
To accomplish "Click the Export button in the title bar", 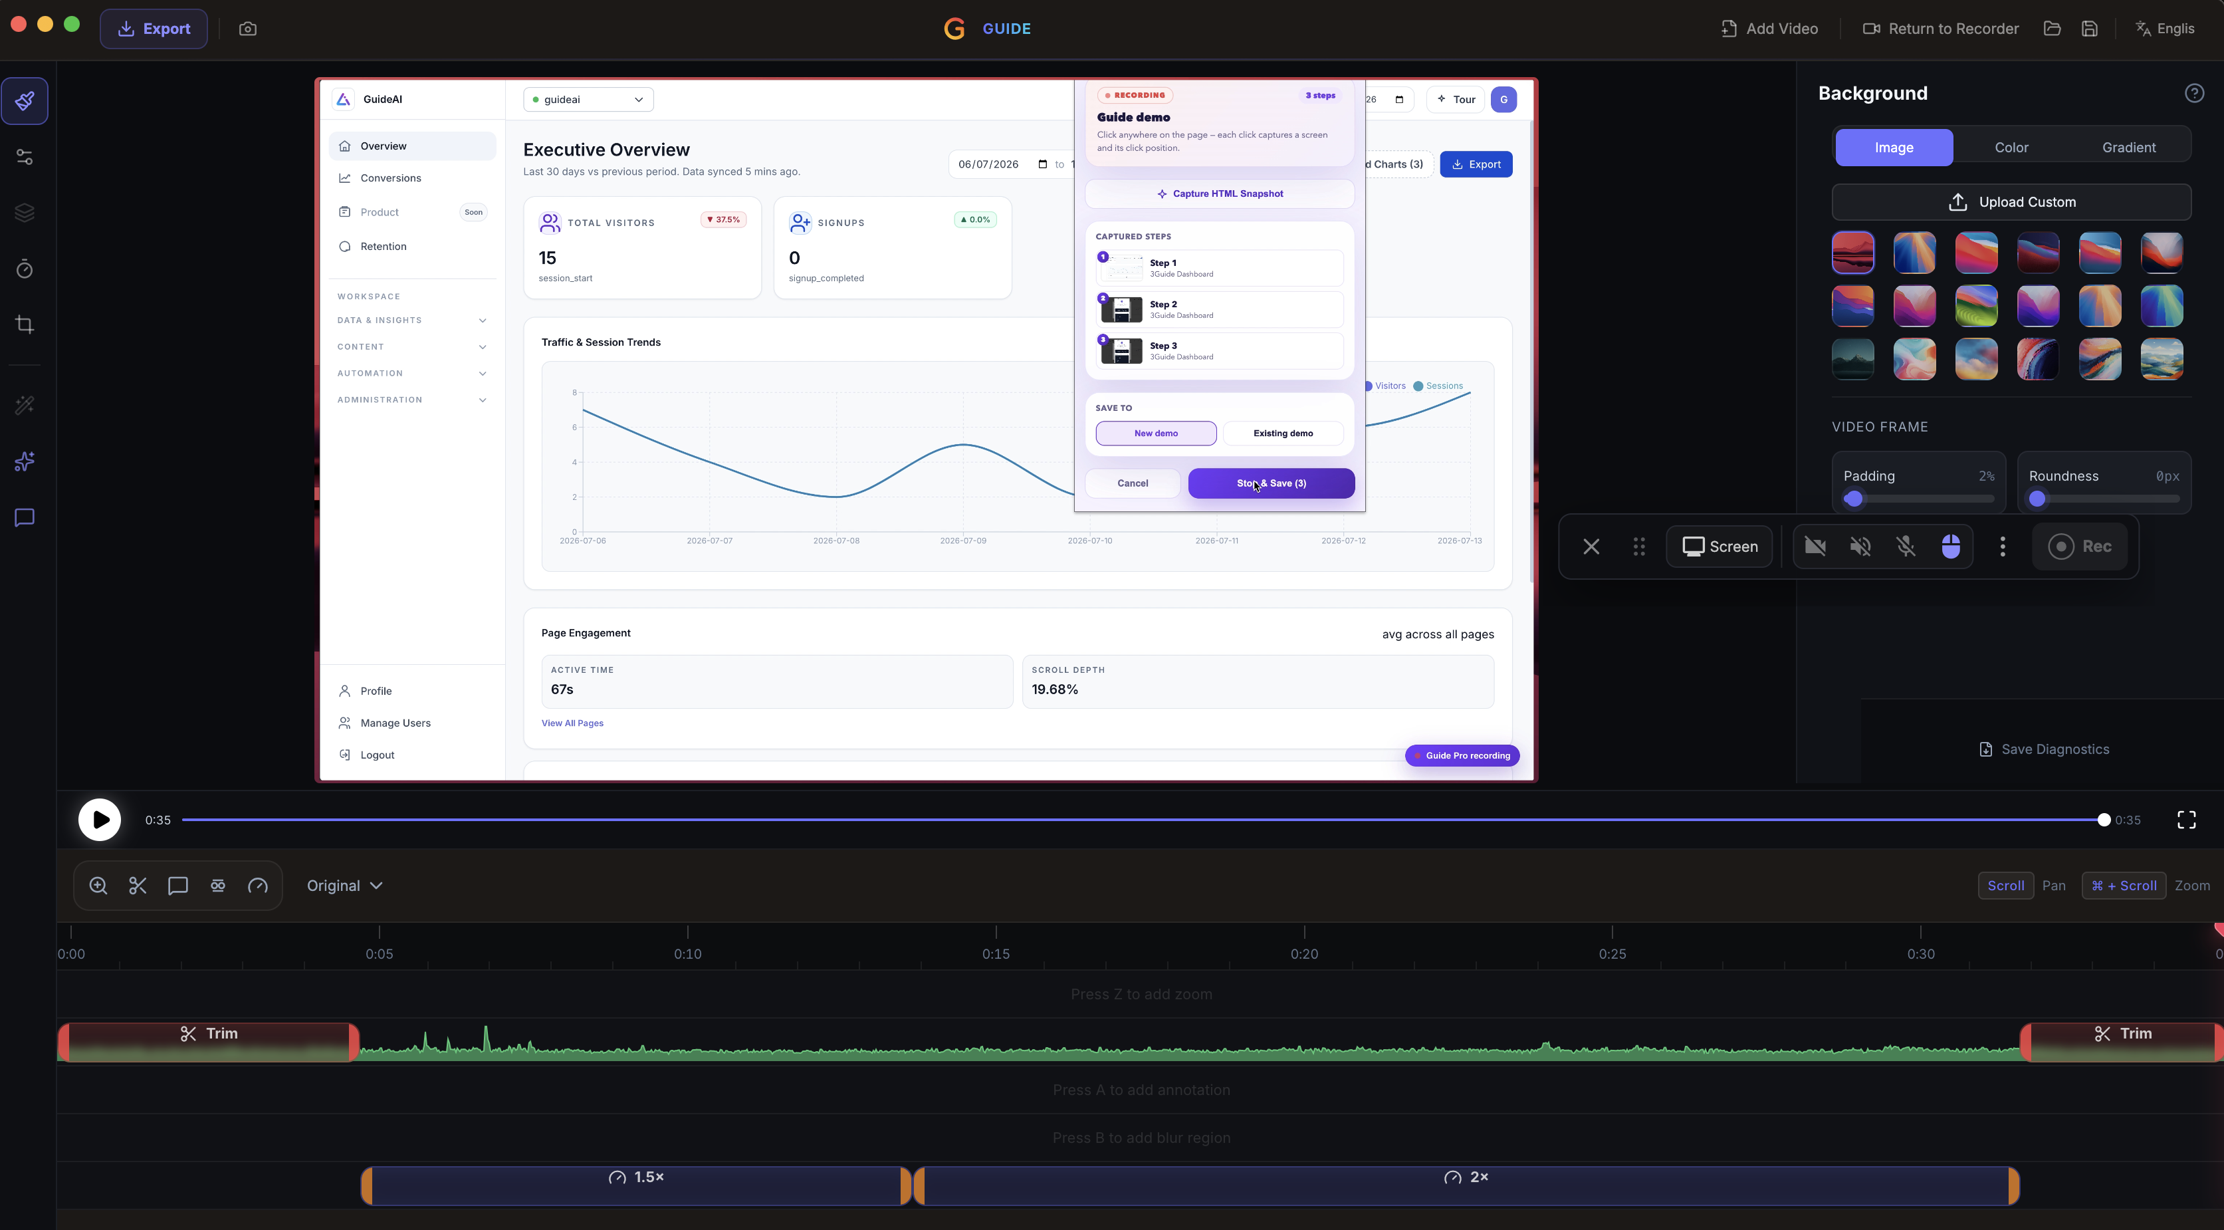I will 154,29.
